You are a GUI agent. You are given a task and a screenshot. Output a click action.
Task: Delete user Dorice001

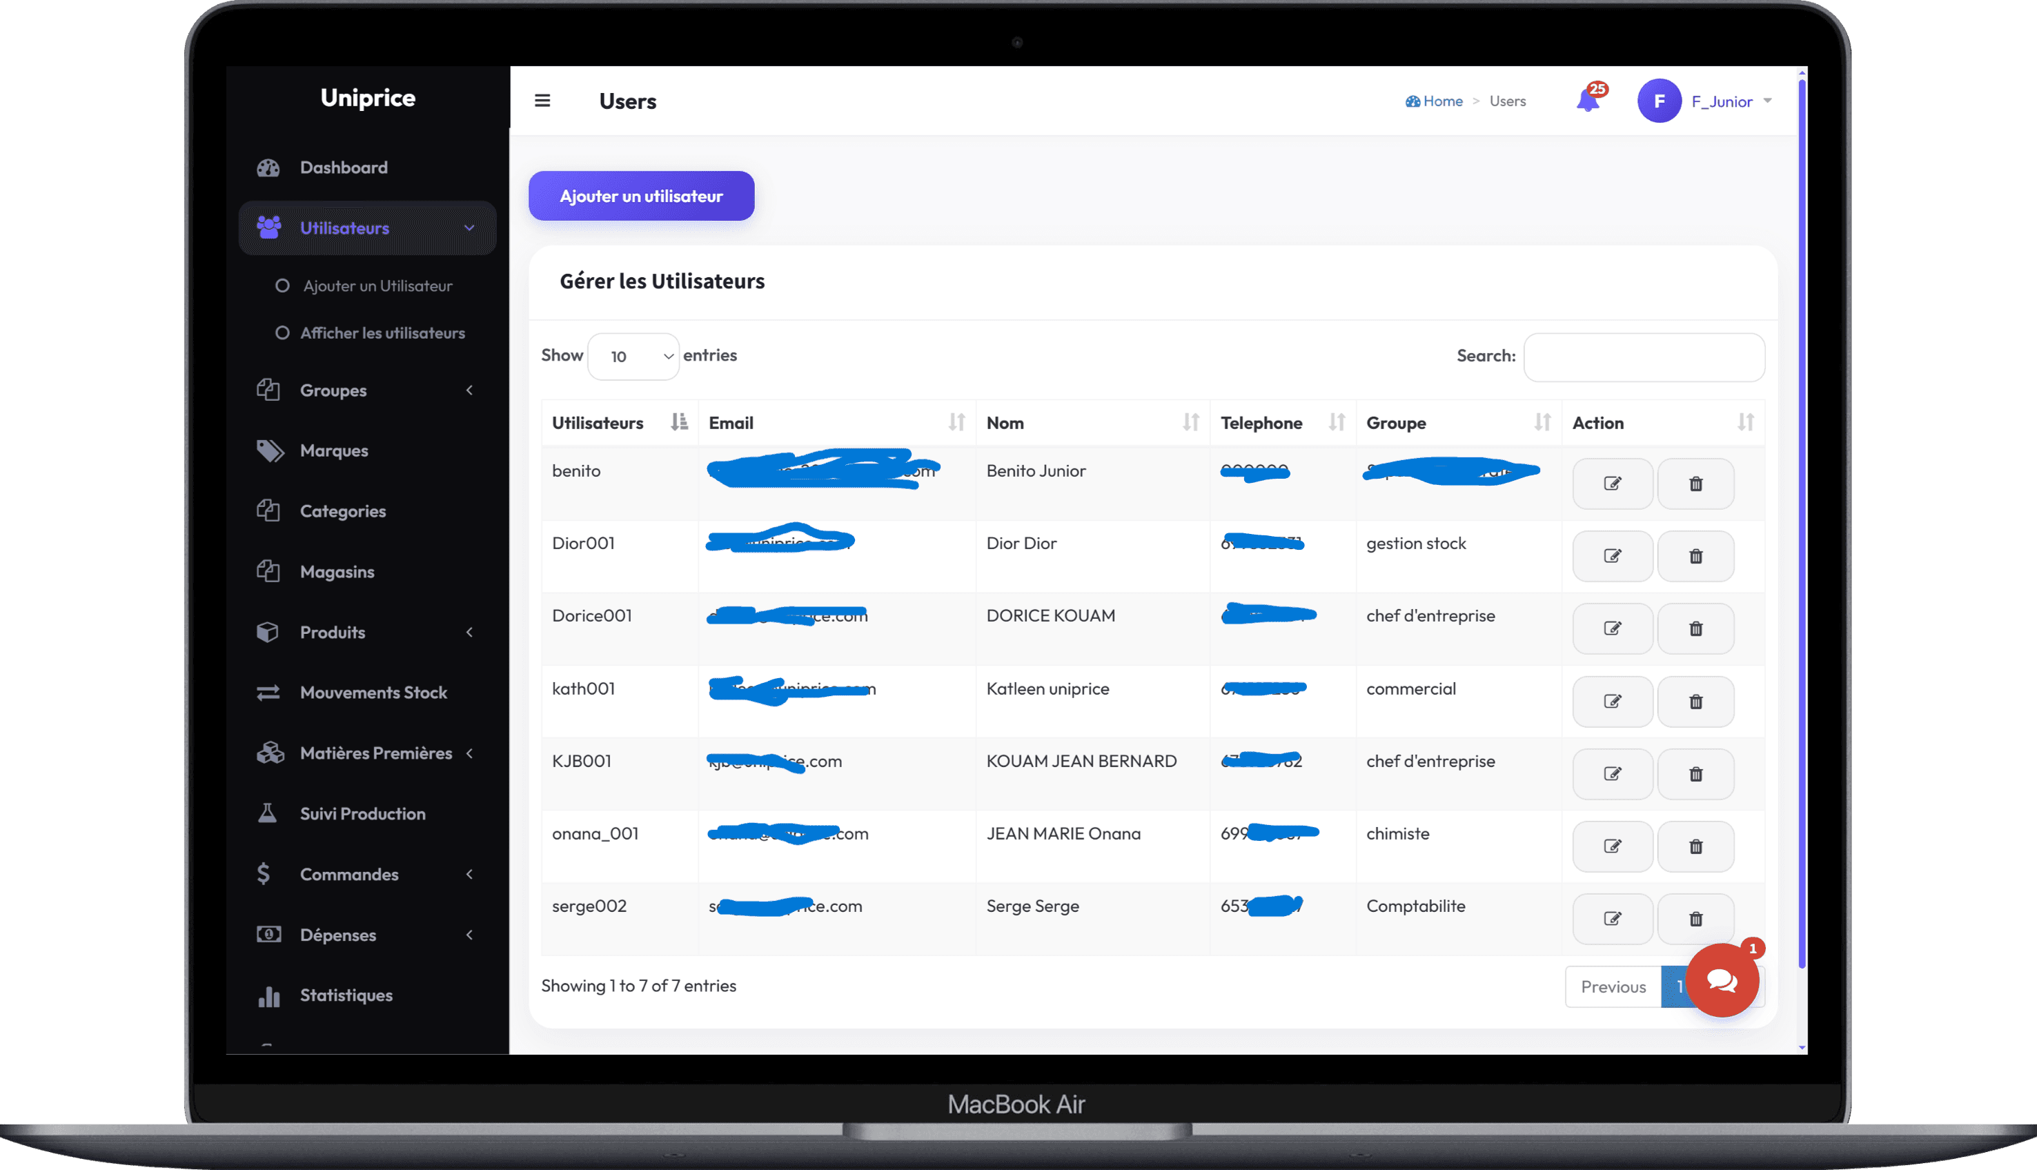tap(1695, 628)
